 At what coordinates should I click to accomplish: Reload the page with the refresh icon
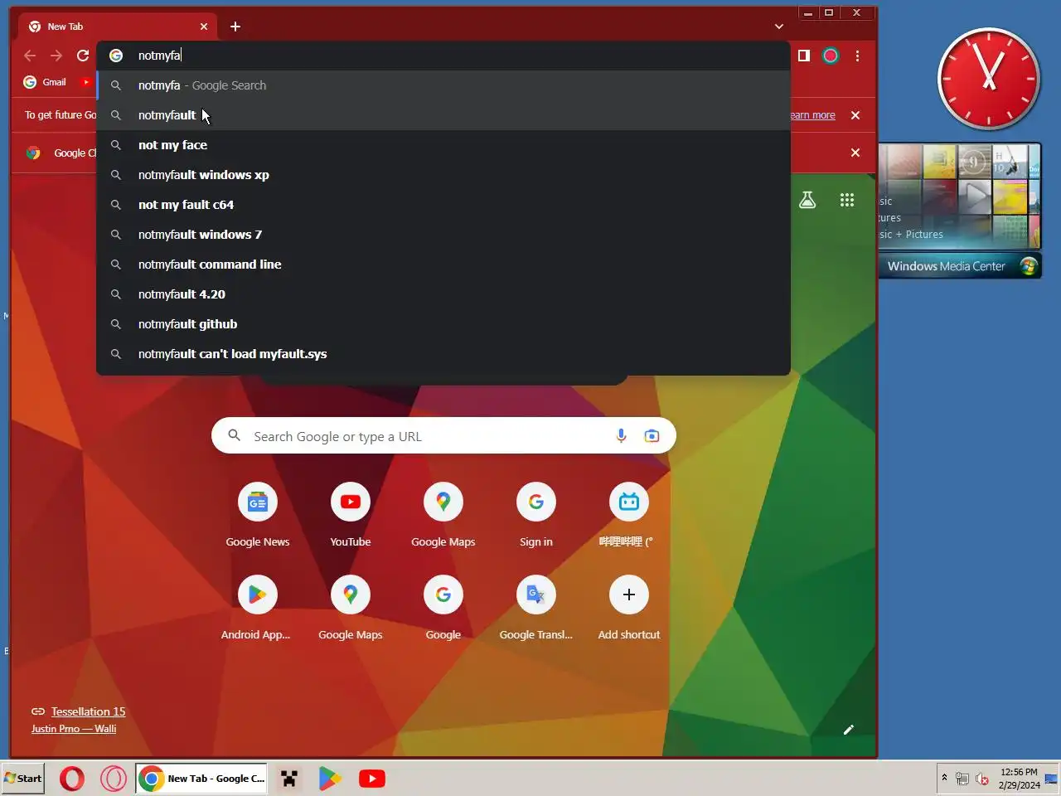click(x=83, y=56)
